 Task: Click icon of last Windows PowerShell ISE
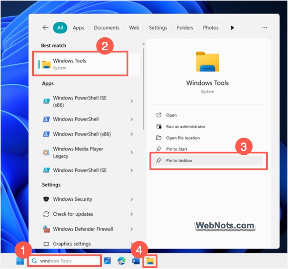(x=46, y=170)
